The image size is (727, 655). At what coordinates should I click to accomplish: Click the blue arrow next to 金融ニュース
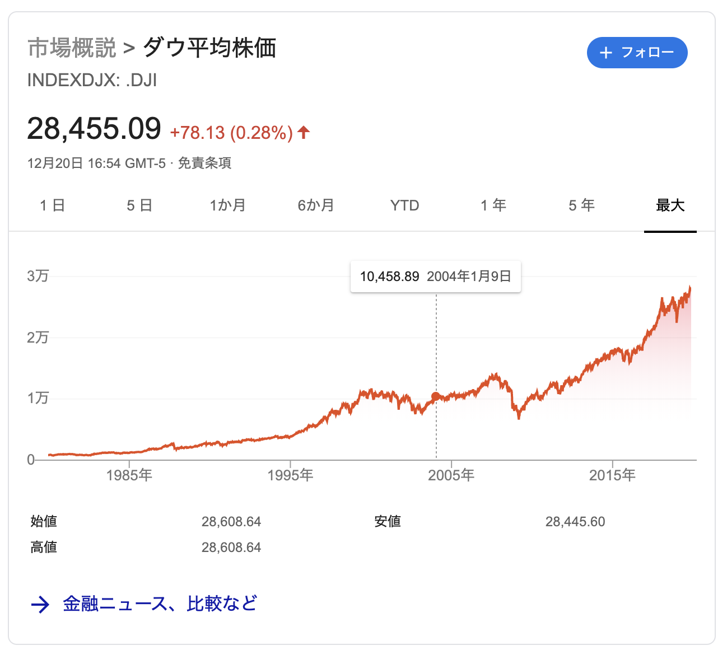coord(40,605)
